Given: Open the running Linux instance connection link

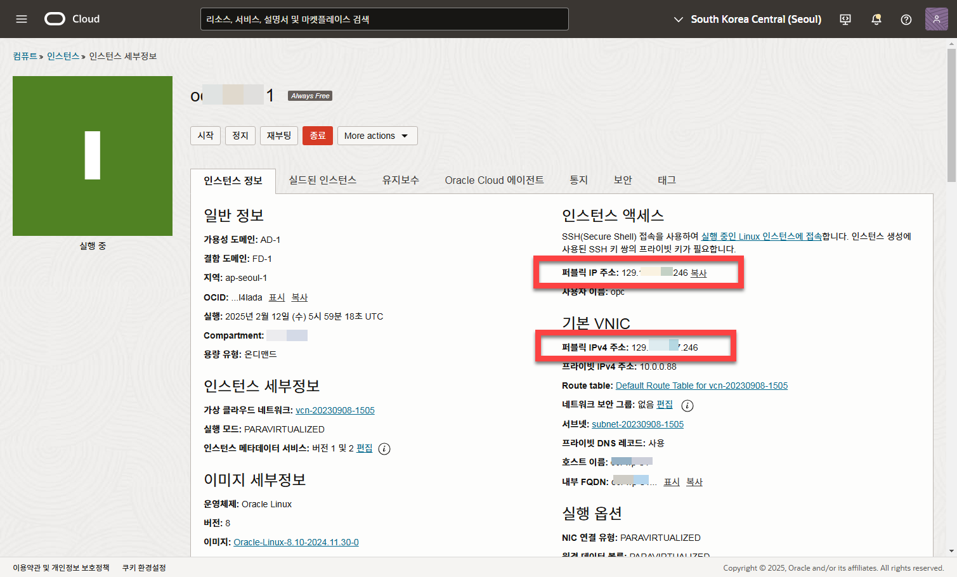Looking at the screenshot, I should (761, 237).
